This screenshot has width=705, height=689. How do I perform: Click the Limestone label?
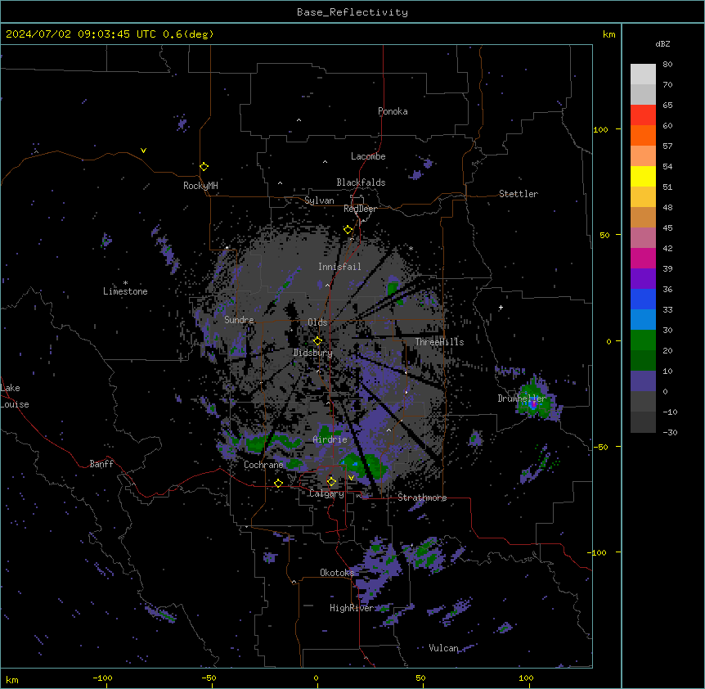click(x=125, y=291)
